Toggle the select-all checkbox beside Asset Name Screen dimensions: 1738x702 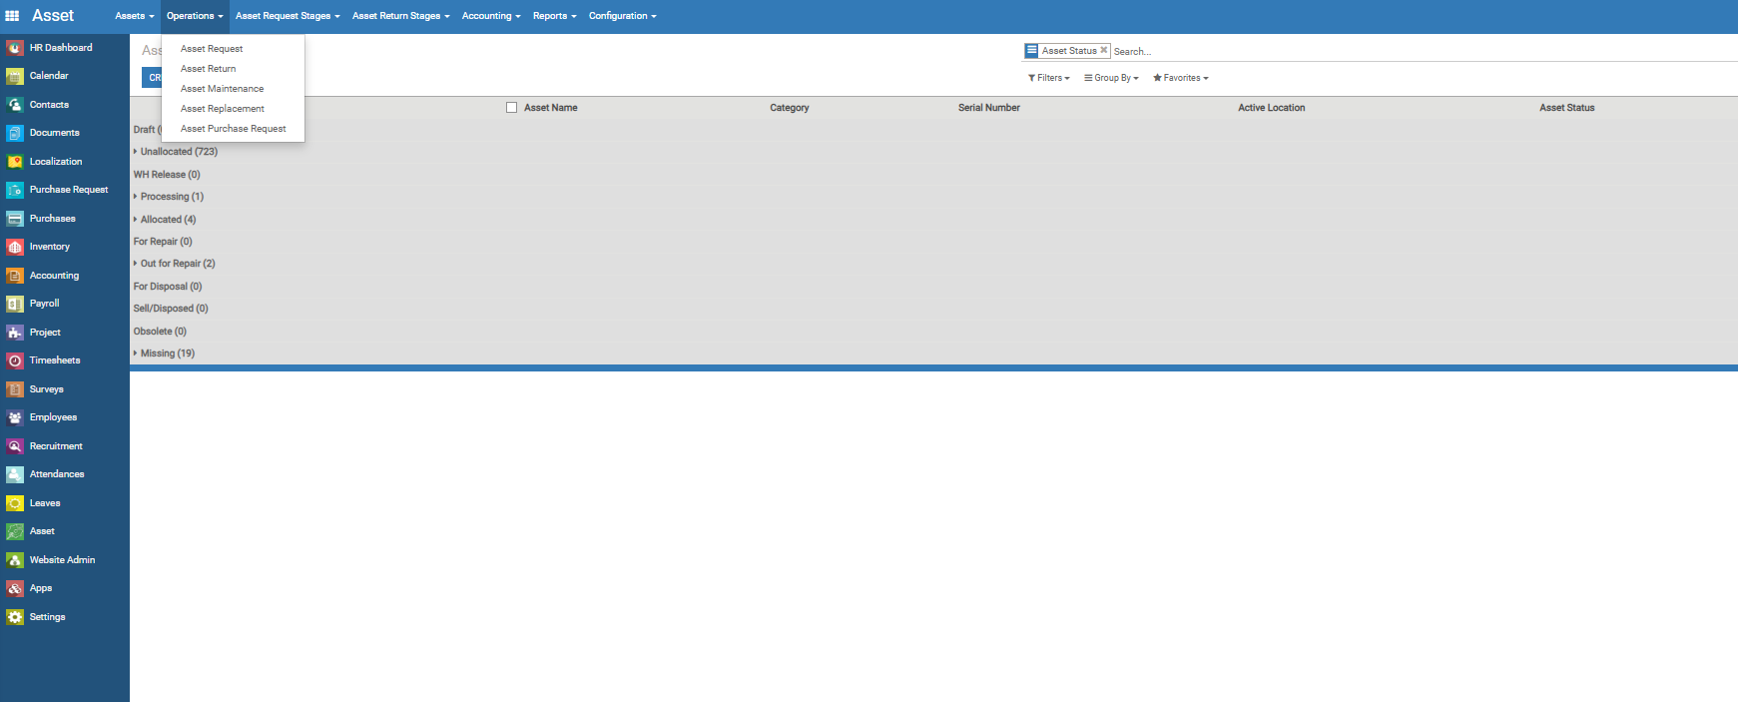[x=511, y=108]
